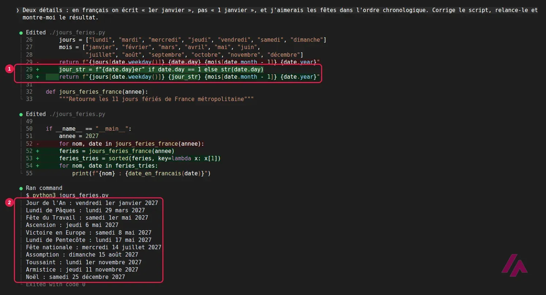Select the added "jour_str =" diff line
The width and height of the screenshot is (546, 295).
coord(161,69)
